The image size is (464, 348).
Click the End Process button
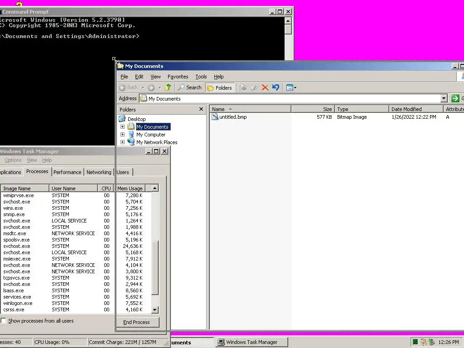(x=136, y=322)
